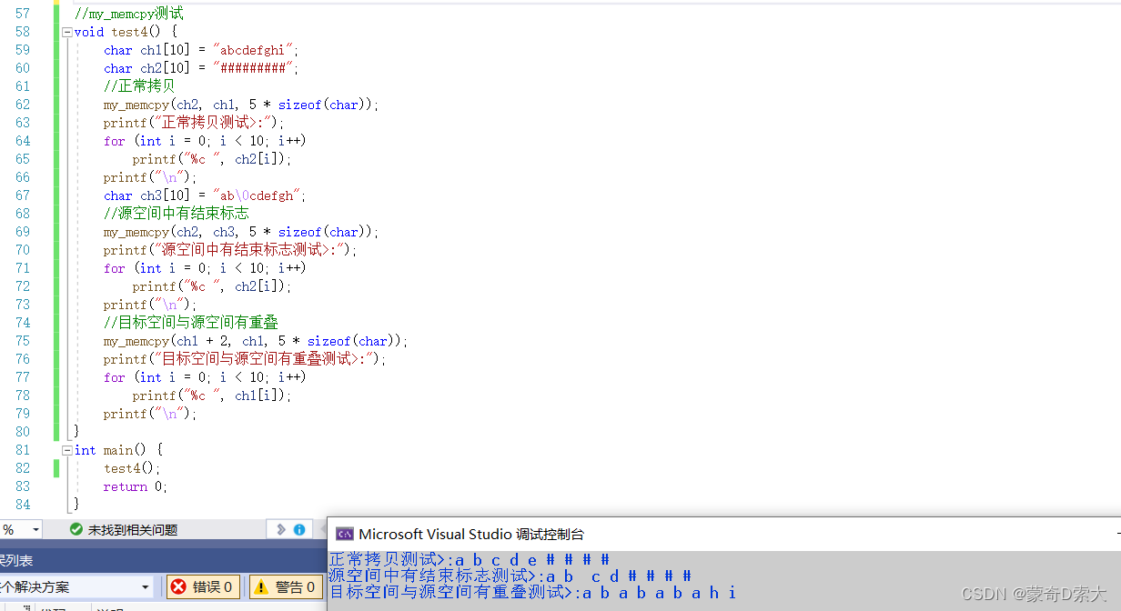Click the 正常拷贝测试 console output line
Viewport: 1121px width, 611px height.
coord(469,559)
